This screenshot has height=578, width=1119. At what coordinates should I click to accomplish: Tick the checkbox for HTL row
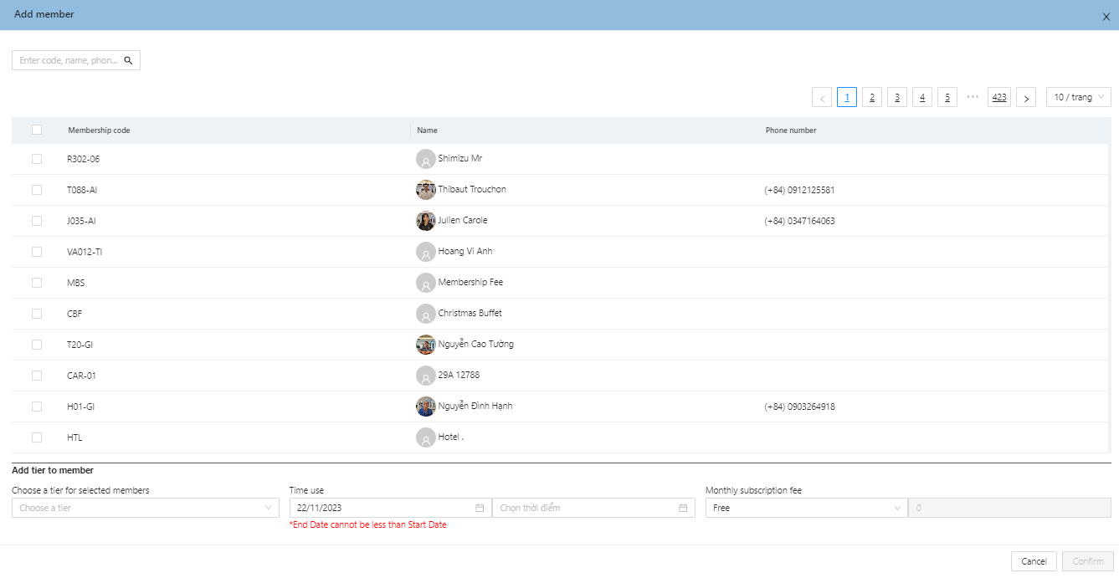click(37, 437)
